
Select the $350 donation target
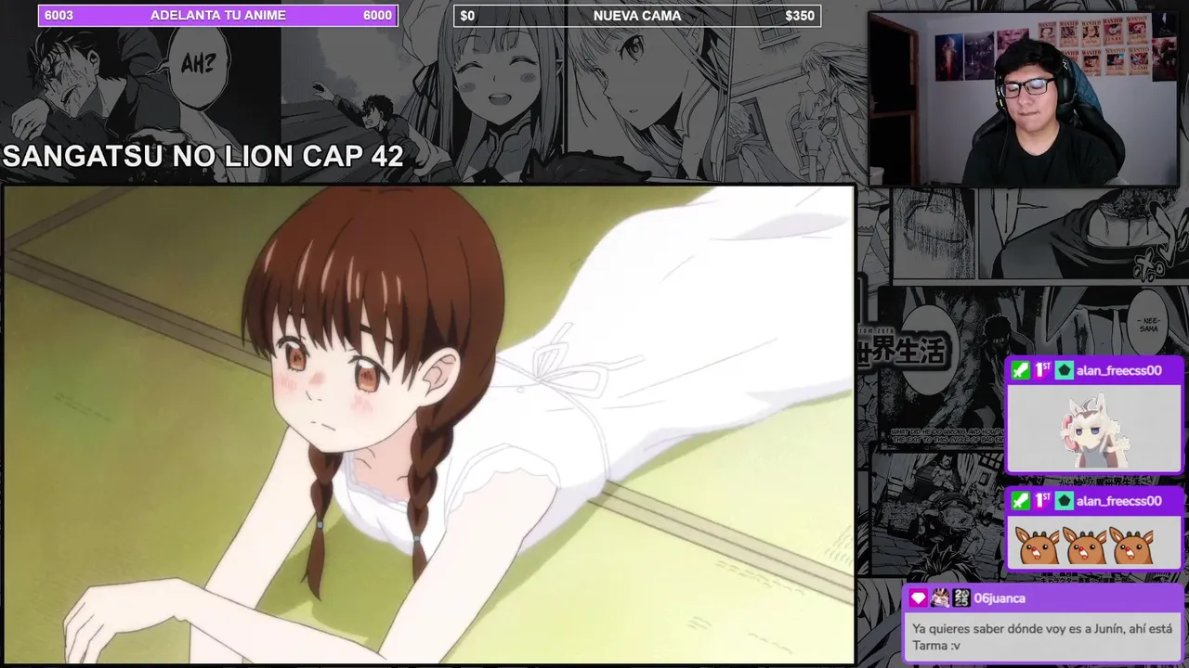800,16
